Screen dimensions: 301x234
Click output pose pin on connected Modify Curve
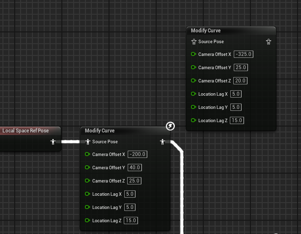163,142
